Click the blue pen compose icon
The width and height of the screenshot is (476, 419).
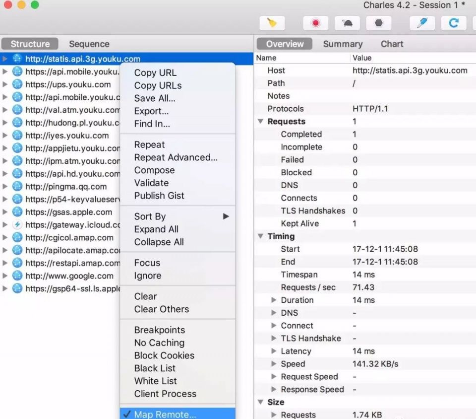pyautogui.click(x=422, y=23)
